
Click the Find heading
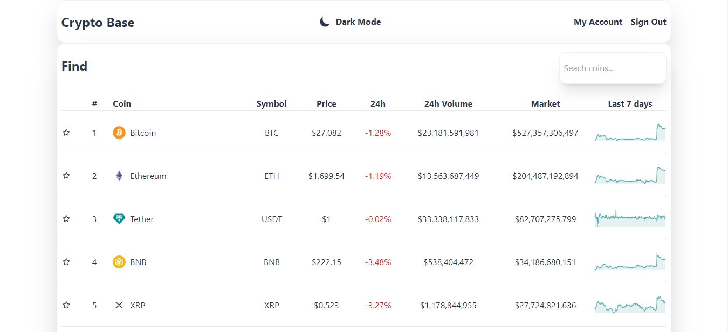[74, 66]
